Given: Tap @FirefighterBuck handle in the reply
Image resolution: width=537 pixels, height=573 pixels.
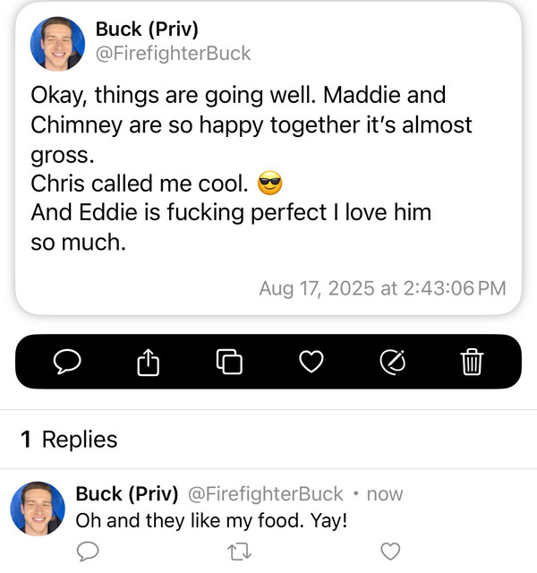Looking at the screenshot, I should click(266, 494).
